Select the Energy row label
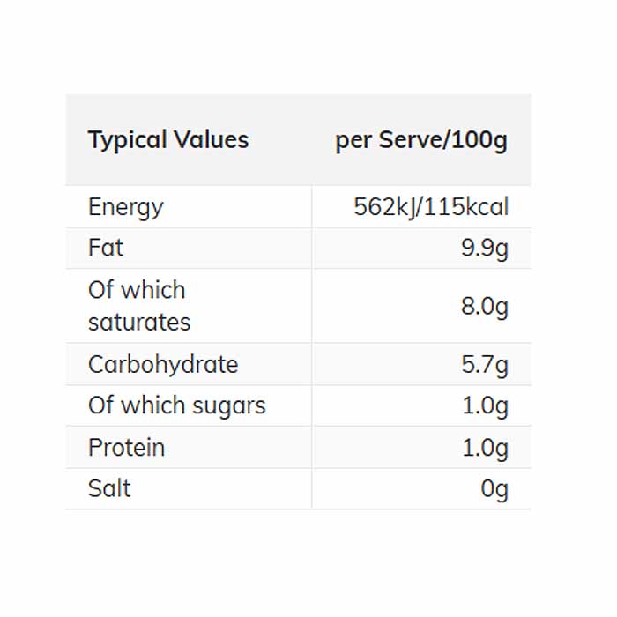Viewport: 617px width, 617px height. click(126, 207)
